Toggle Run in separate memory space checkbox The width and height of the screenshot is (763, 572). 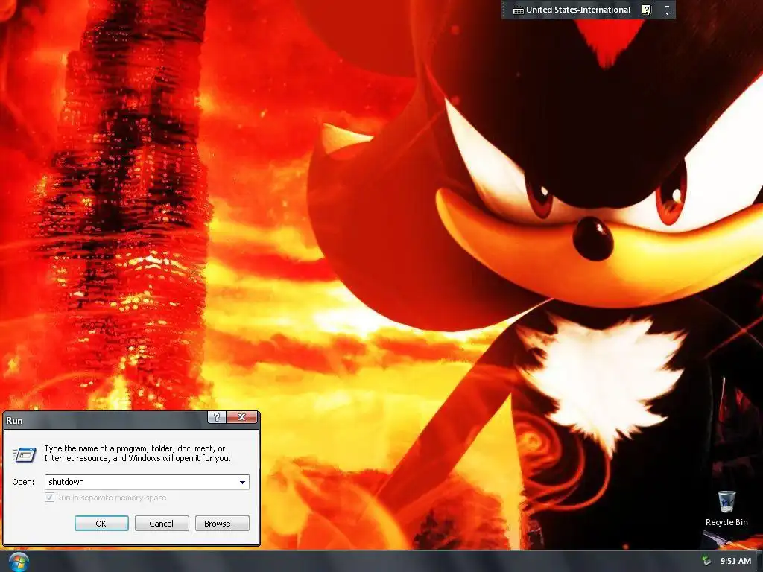click(x=49, y=497)
